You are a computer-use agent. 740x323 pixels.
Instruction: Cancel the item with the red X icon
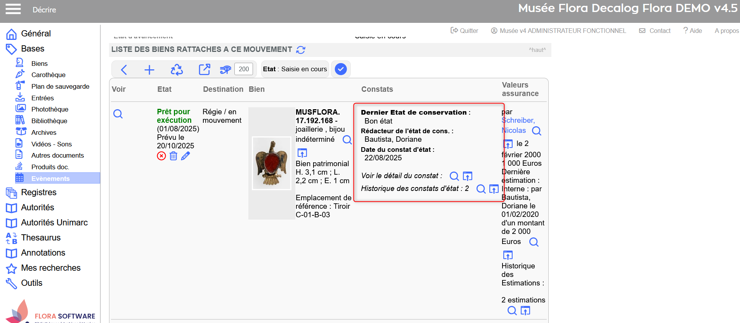[161, 156]
